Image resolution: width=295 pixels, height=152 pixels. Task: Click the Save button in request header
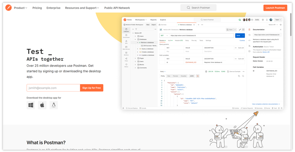(x=230, y=30)
